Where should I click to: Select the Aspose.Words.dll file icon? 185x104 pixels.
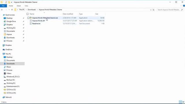(31, 21)
